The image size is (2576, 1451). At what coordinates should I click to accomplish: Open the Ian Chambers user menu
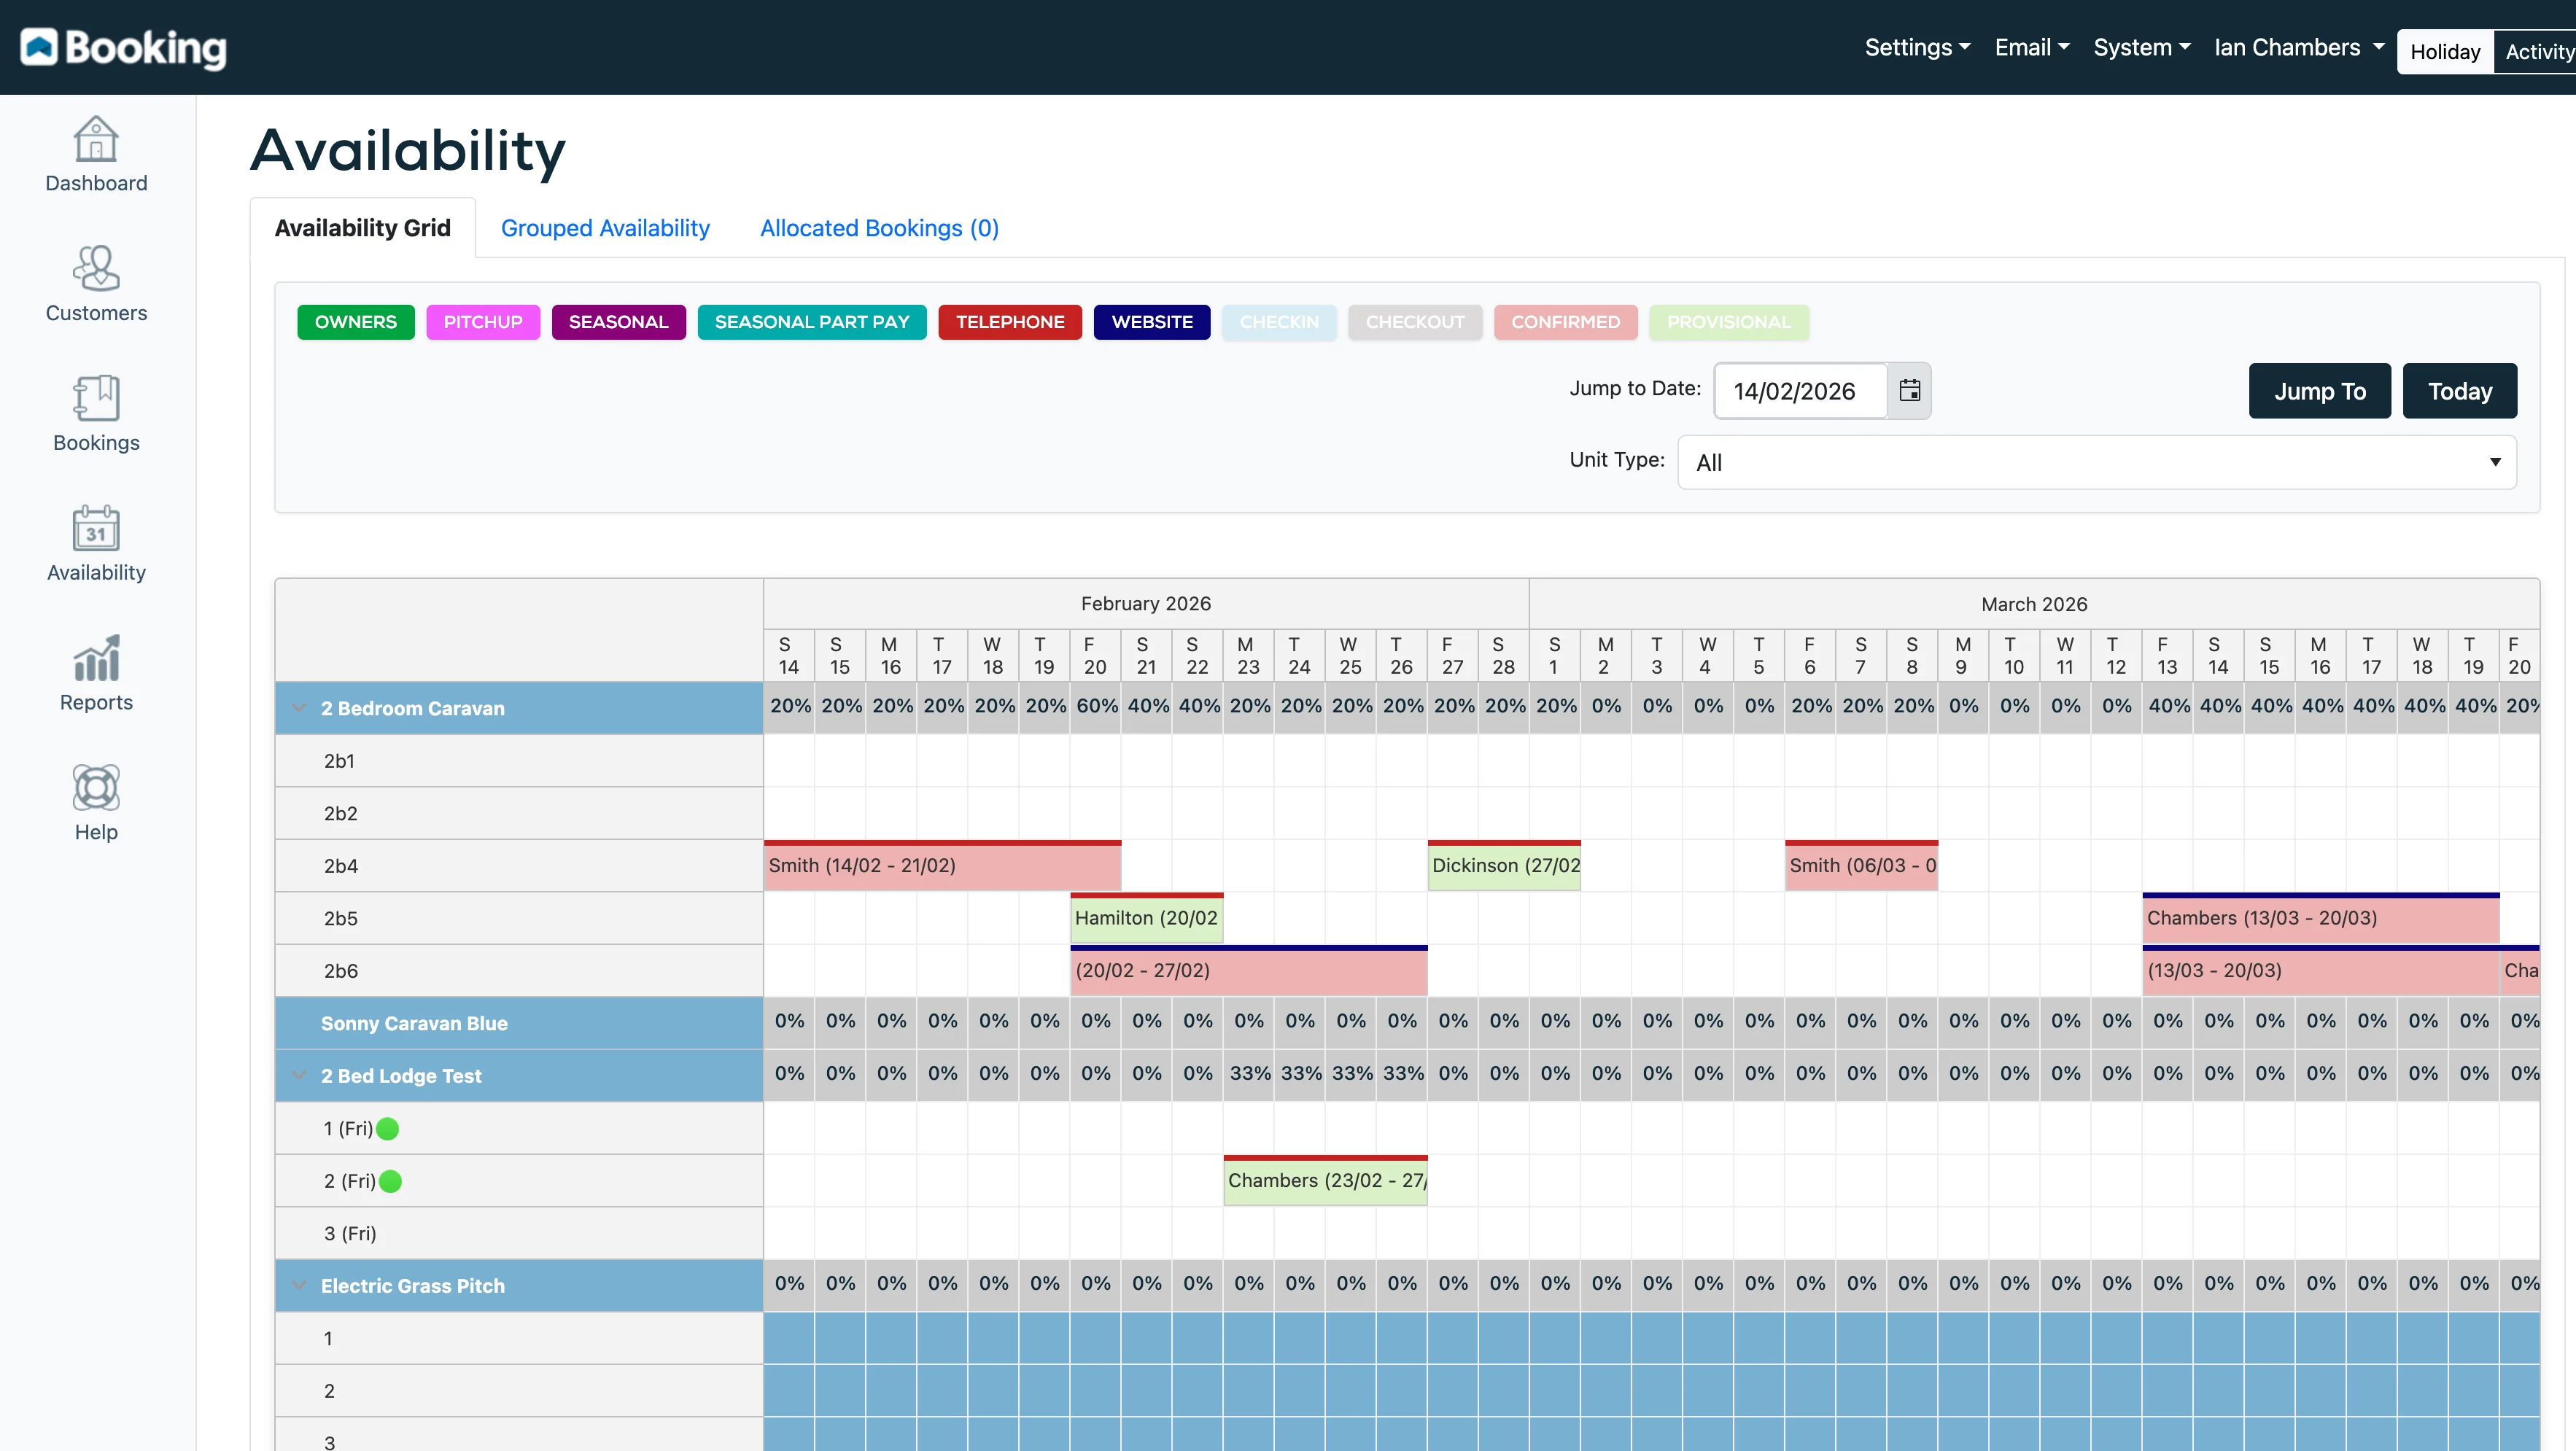[x=2299, y=47]
